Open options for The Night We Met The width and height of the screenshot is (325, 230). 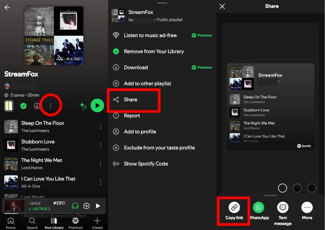click(x=100, y=164)
